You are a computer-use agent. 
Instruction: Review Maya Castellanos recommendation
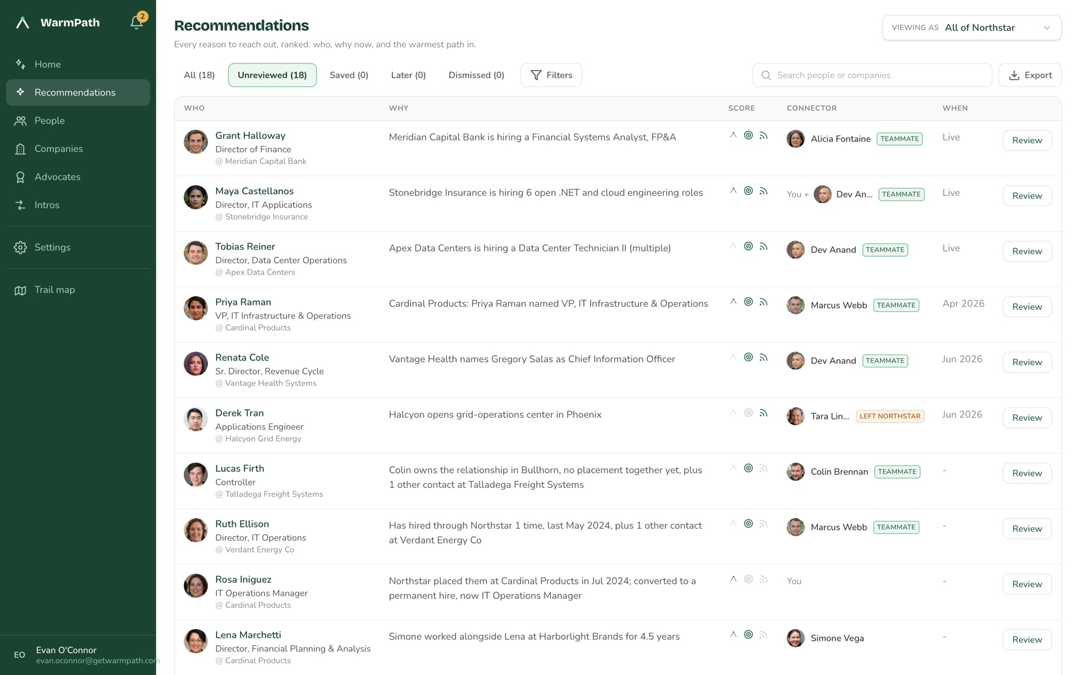(1027, 196)
